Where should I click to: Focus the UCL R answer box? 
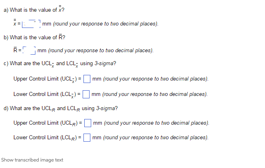(x=88, y=123)
